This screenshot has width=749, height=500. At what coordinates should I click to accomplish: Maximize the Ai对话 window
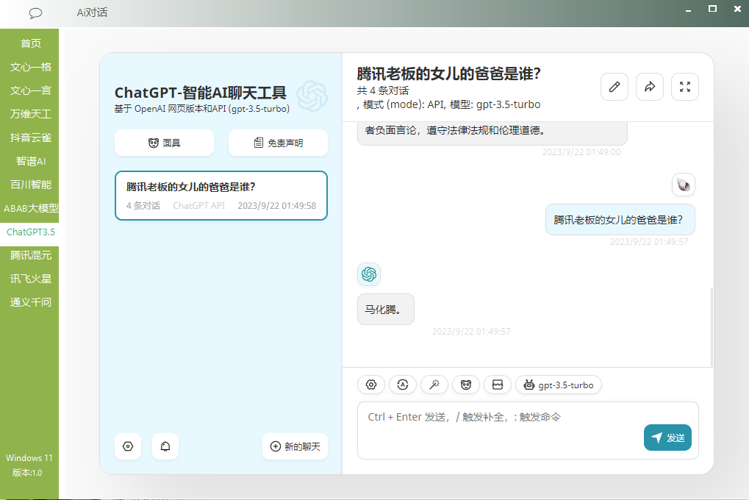713,9
